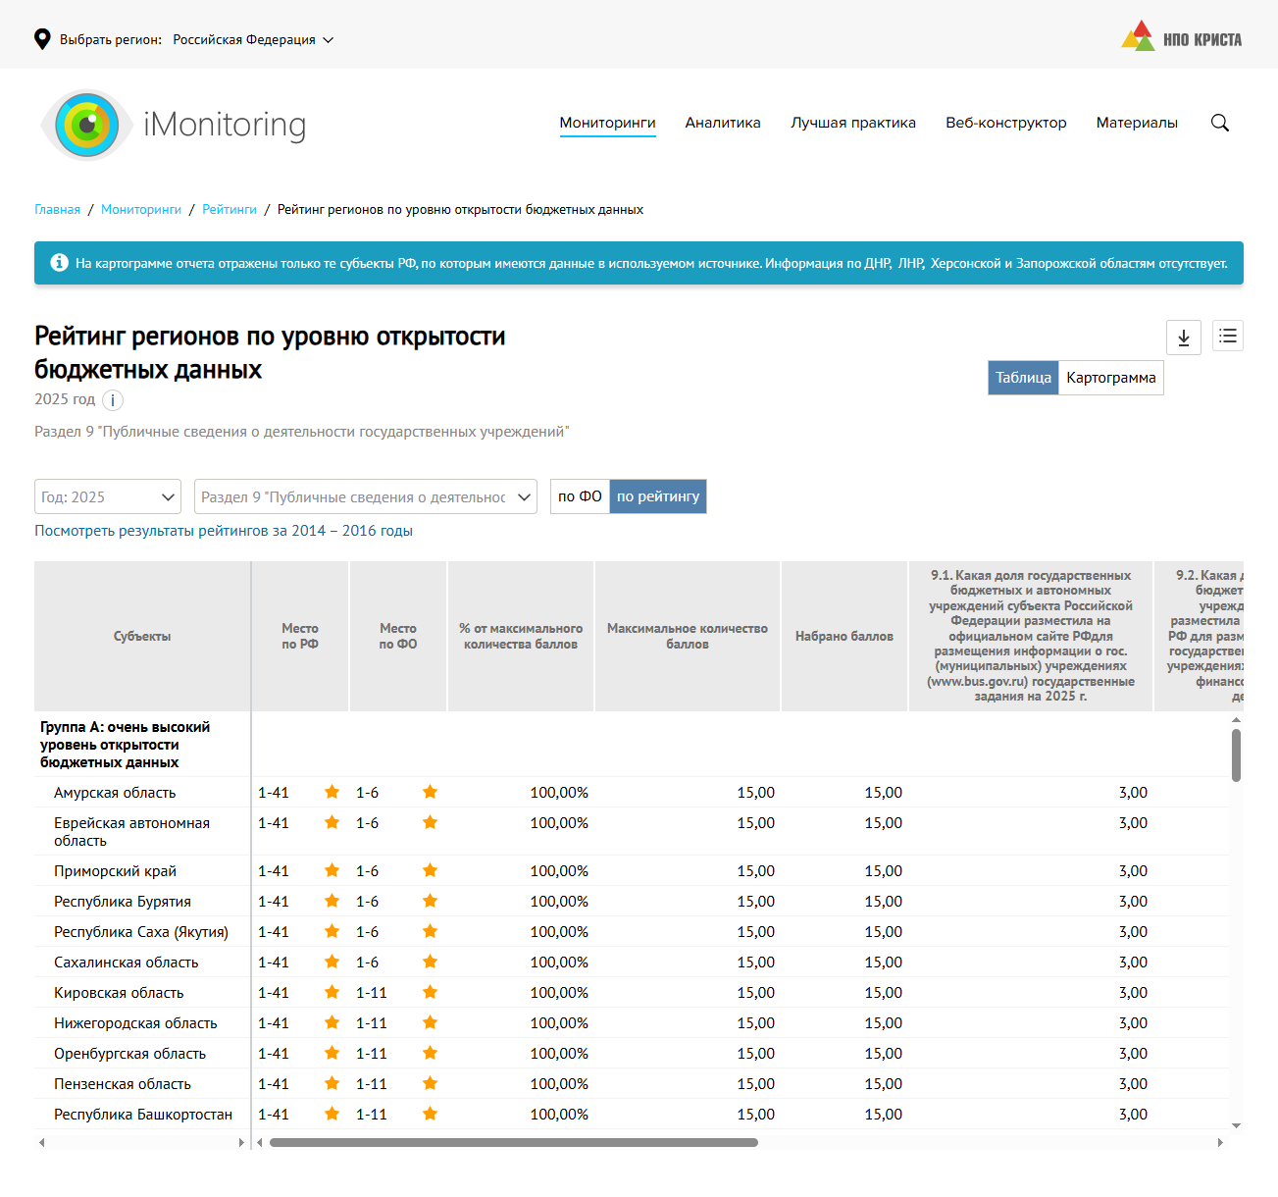Click the vertical table scrollbar down arrow

click(1236, 1125)
